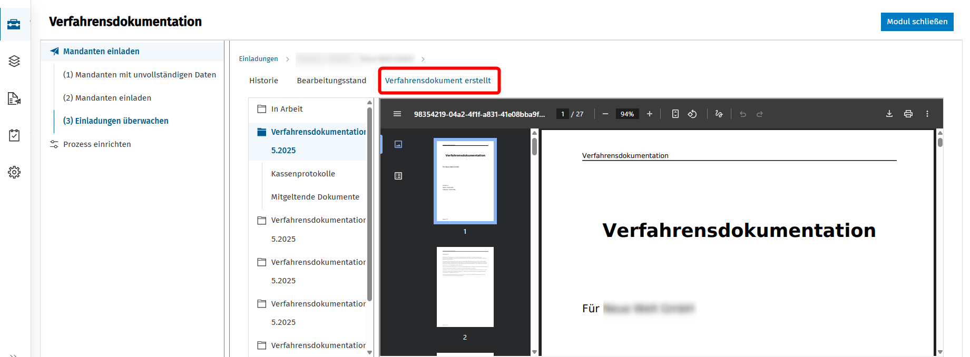This screenshot has height=357, width=970.
Task: Switch to the Bearbeitungsstand tab
Action: [x=331, y=81]
